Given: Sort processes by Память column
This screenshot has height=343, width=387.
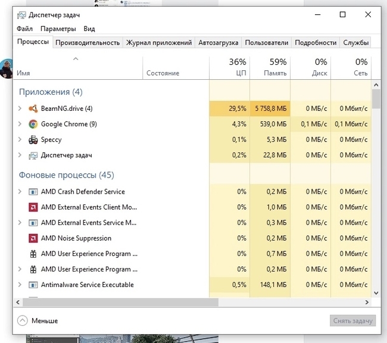Looking at the screenshot, I should coord(270,67).
